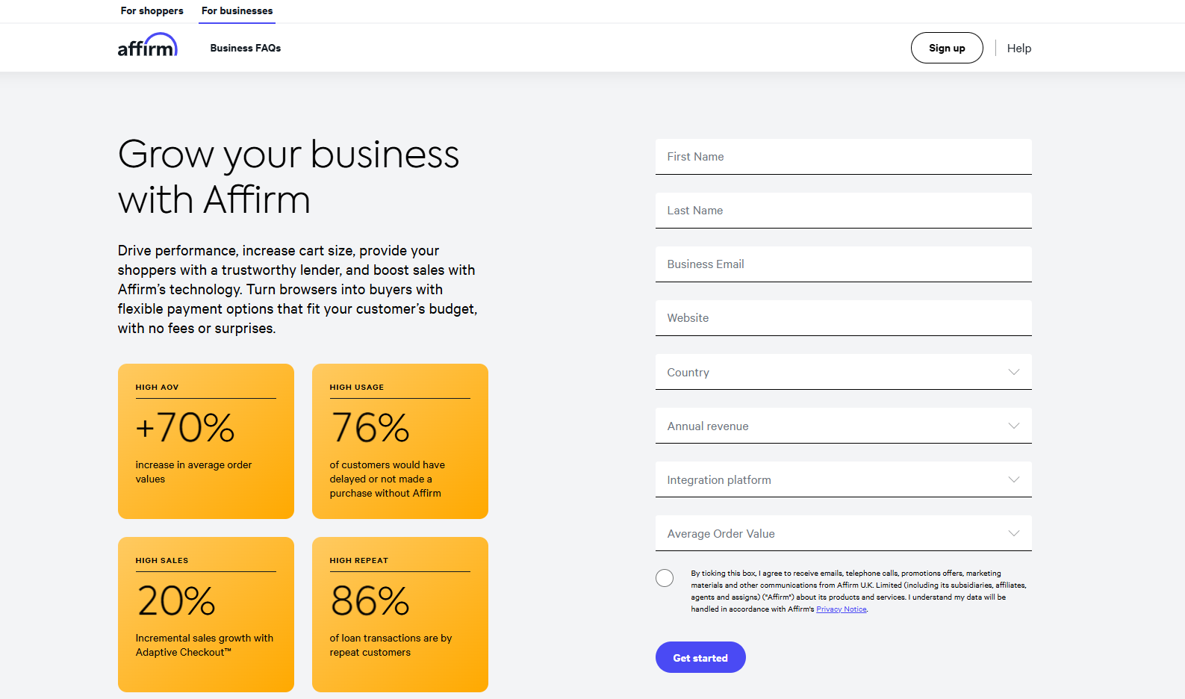This screenshot has width=1185, height=699.
Task: Click the Affirm logo
Action: coord(147,46)
